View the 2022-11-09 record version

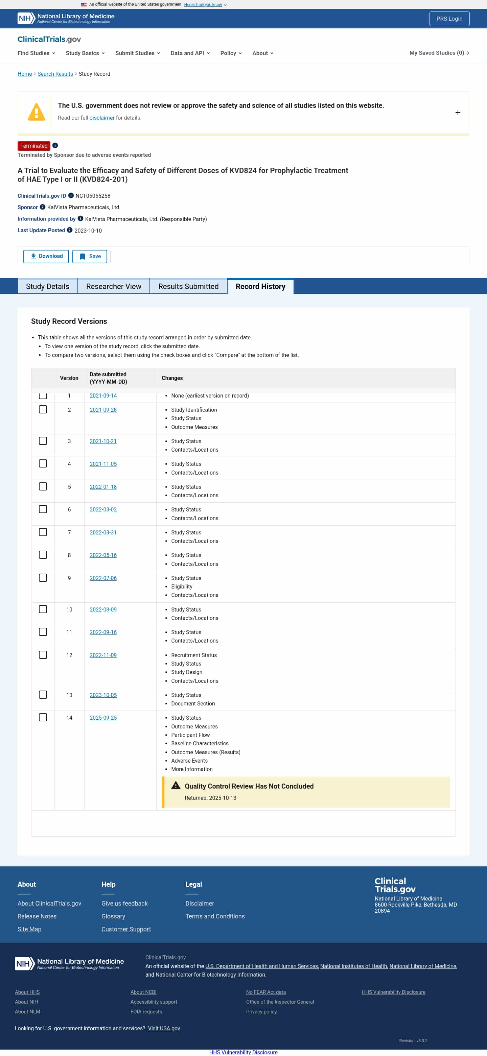point(103,655)
